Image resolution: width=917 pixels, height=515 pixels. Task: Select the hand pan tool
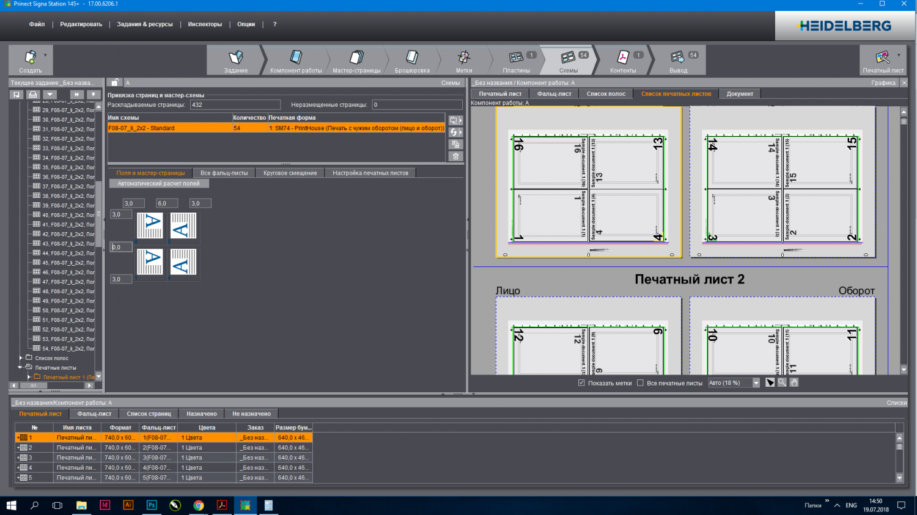(794, 382)
